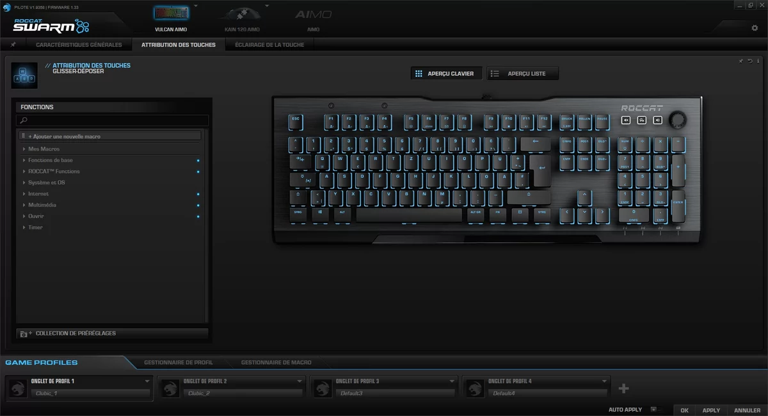Click the backspace arrow key on the keyboard
Image resolution: width=768 pixels, height=416 pixels.
(536, 143)
